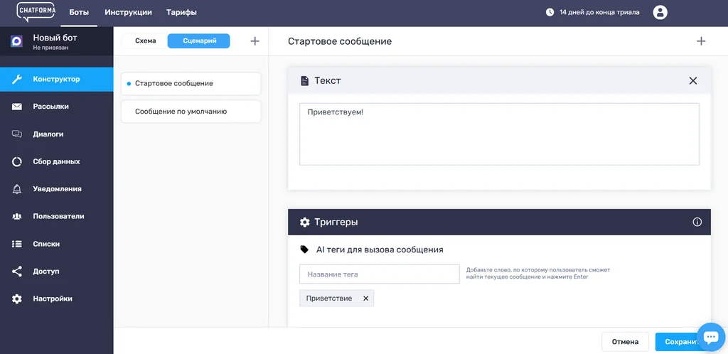Click the Стартовое сообщение page title
Screen dimensions: 728x354
point(340,41)
